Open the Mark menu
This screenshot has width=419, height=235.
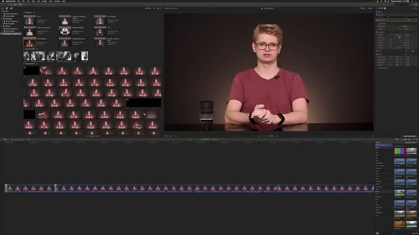(33, 1)
